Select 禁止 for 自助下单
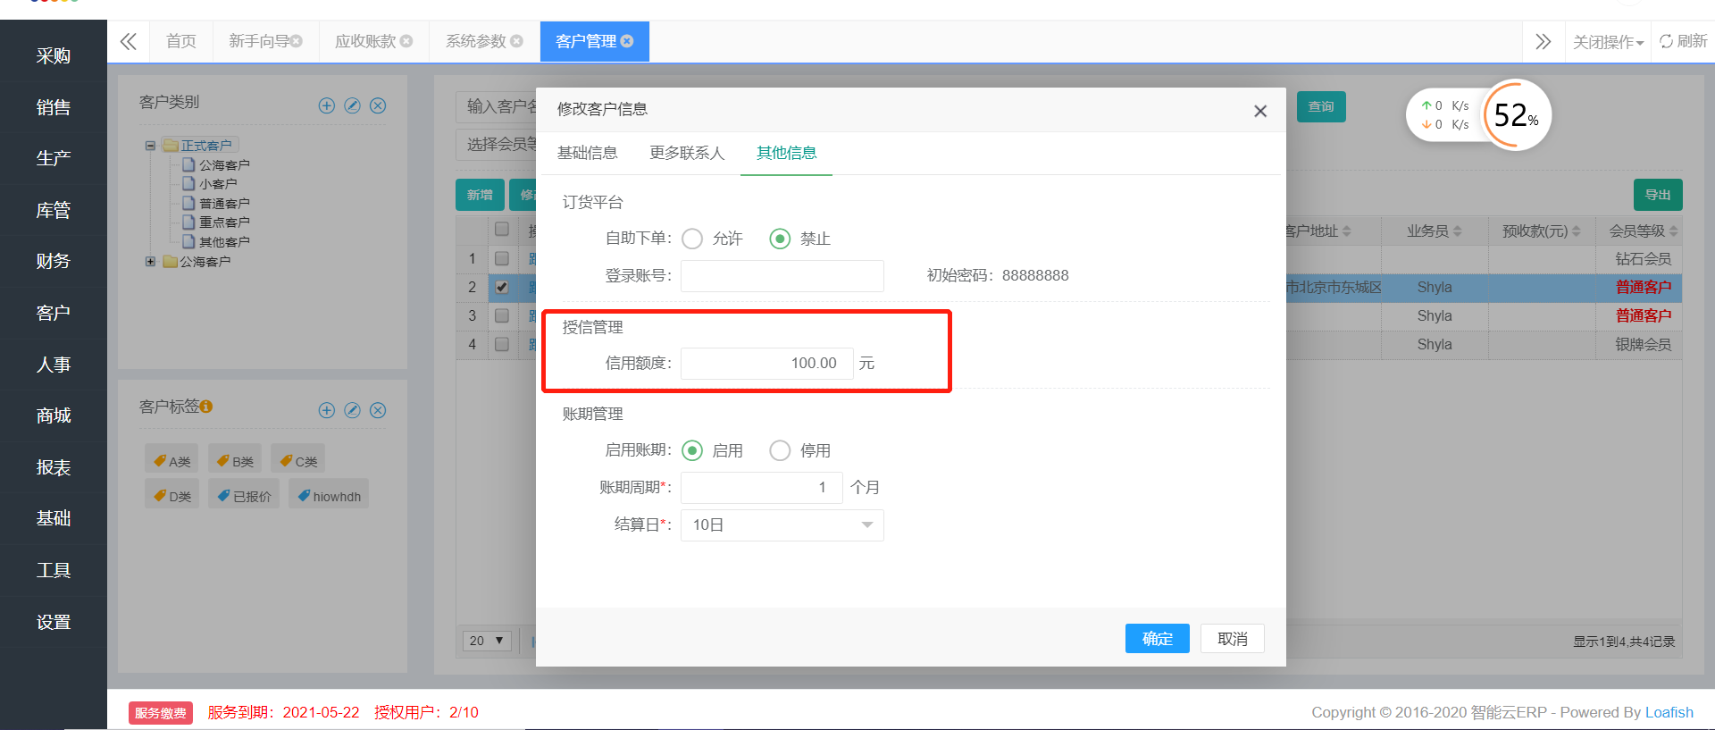This screenshot has width=1715, height=730. point(780,239)
